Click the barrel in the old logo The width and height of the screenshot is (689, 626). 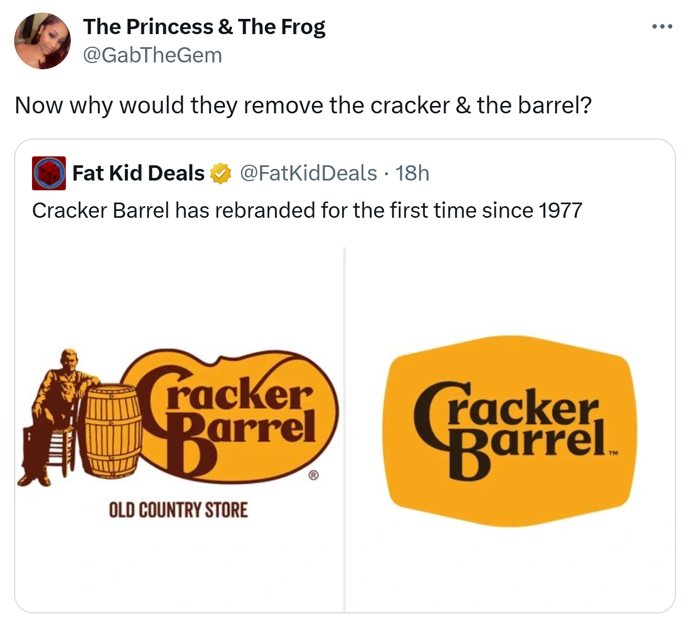[x=113, y=430]
